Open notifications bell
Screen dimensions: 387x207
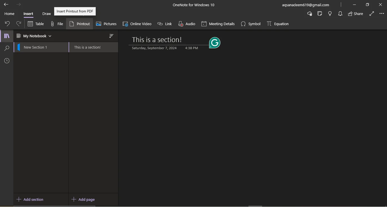coord(340,14)
